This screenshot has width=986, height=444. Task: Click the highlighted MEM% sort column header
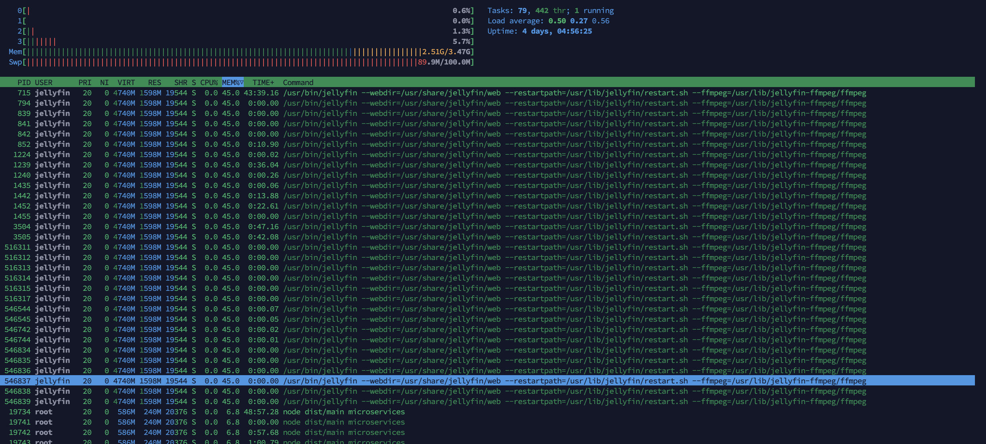click(233, 82)
